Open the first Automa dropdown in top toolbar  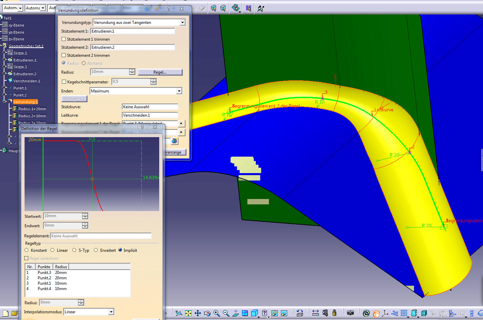point(21,8)
